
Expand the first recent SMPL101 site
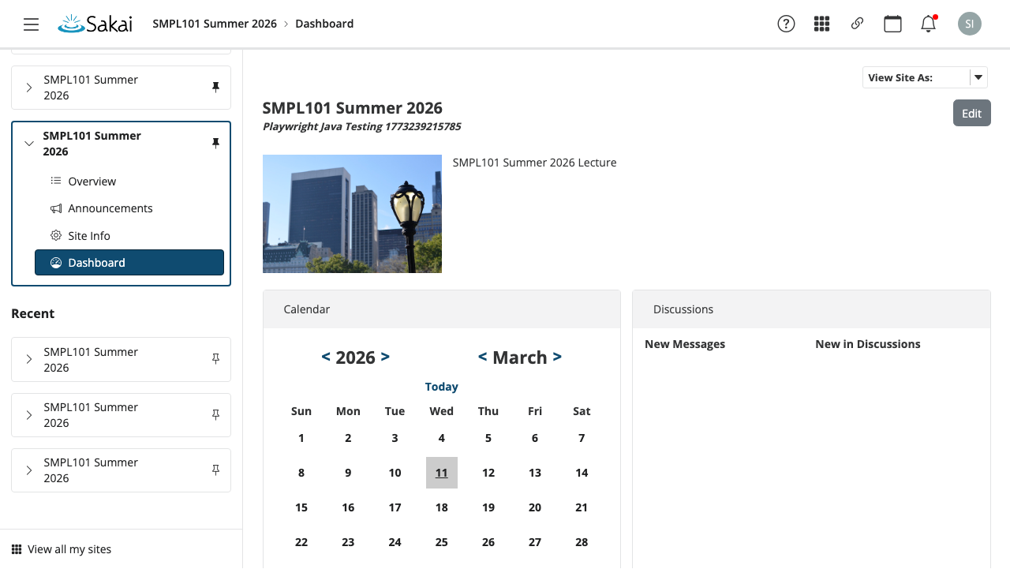point(29,359)
